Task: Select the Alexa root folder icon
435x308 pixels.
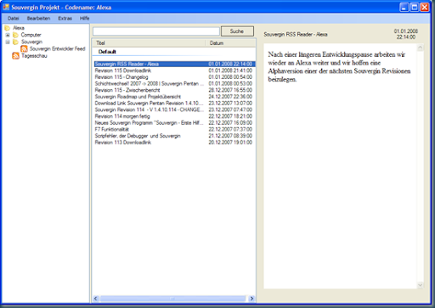Action: [x=8, y=28]
